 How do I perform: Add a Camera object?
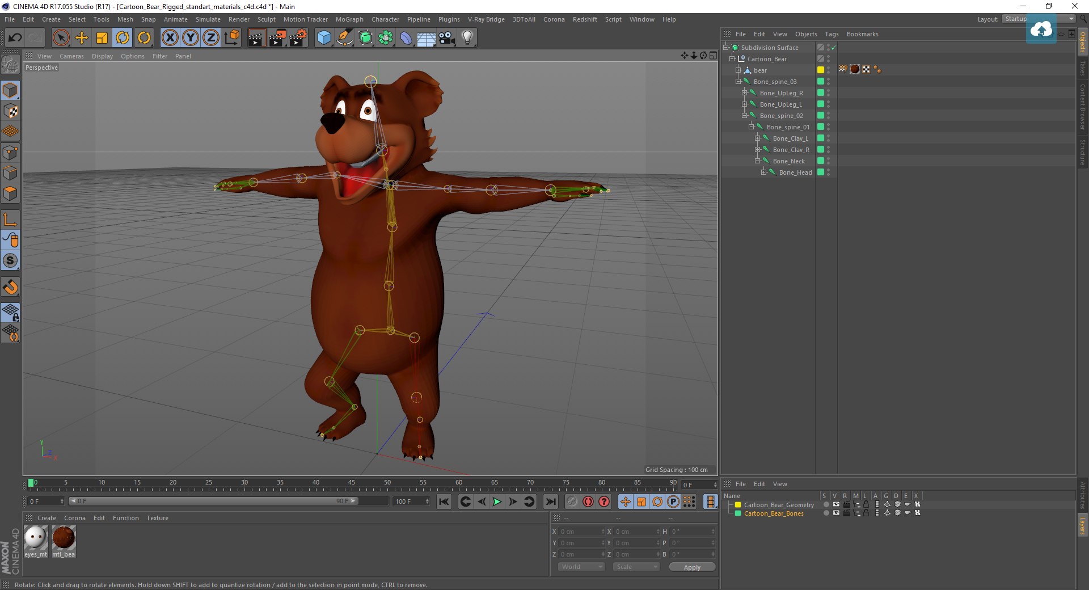pyautogui.click(x=446, y=38)
